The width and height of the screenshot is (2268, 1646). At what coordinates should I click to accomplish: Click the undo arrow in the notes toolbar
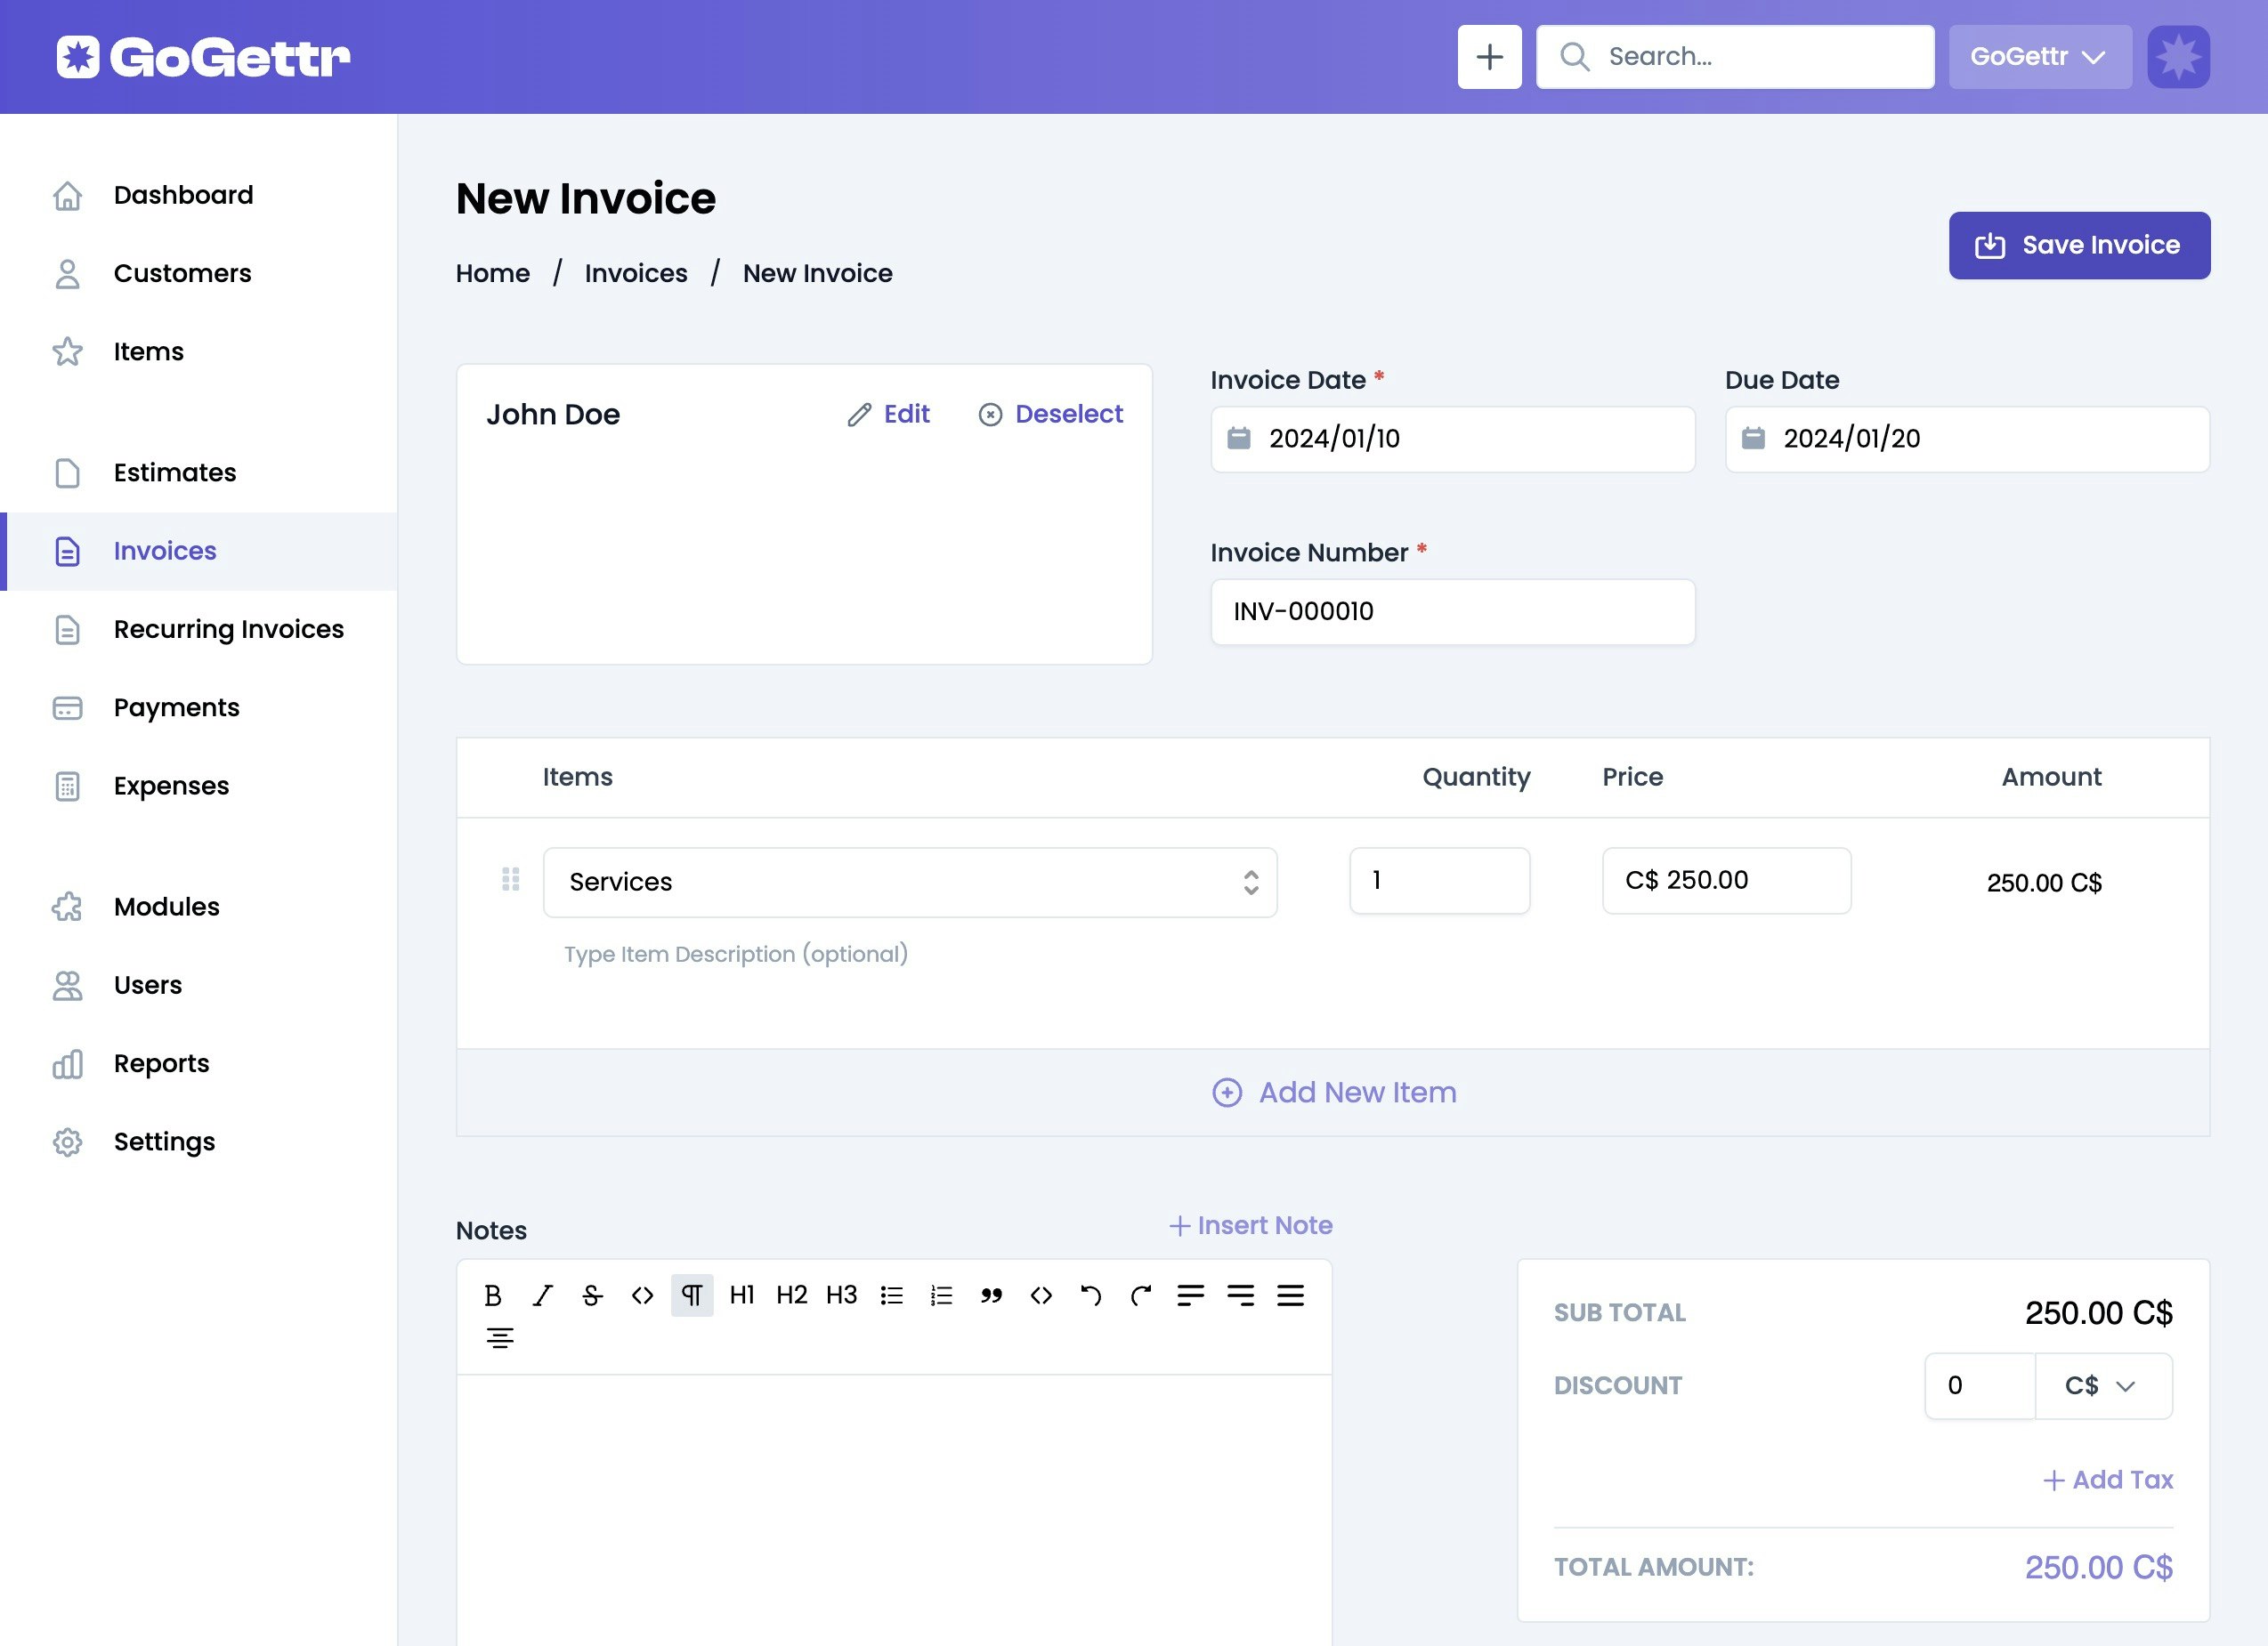[x=1090, y=1295]
